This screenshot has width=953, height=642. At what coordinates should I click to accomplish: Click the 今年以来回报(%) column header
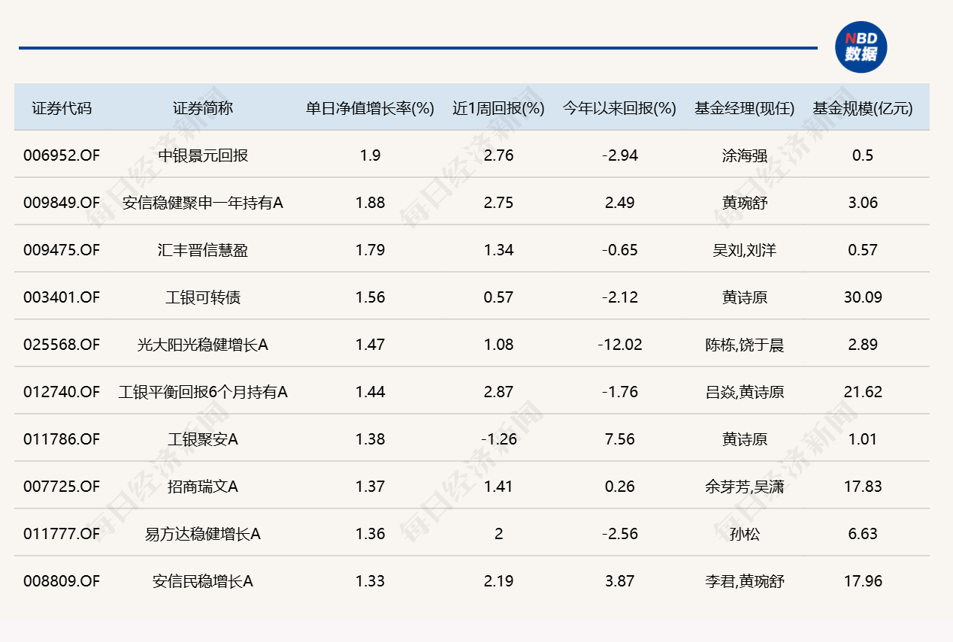(620, 108)
